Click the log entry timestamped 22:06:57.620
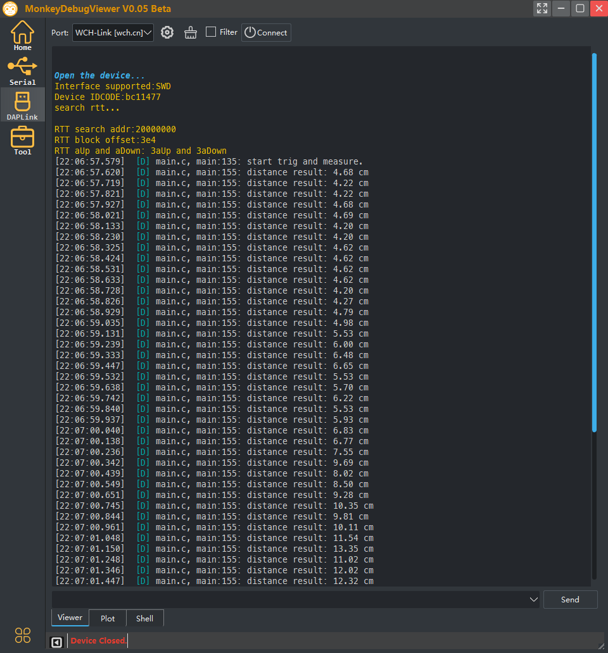 point(212,172)
